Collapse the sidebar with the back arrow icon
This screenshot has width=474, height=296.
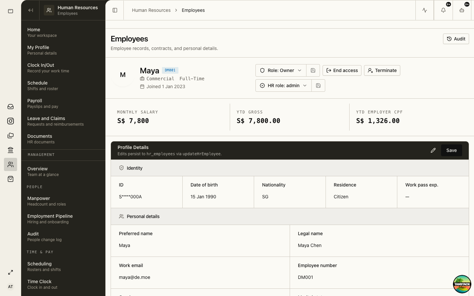[31, 10]
